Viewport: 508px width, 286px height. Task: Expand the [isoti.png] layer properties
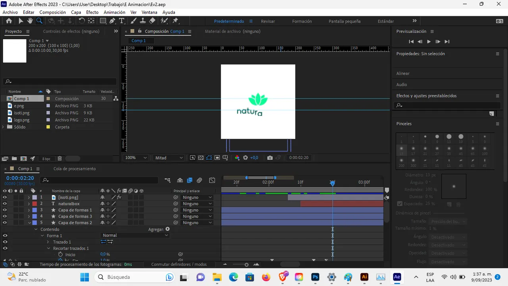pos(29,197)
